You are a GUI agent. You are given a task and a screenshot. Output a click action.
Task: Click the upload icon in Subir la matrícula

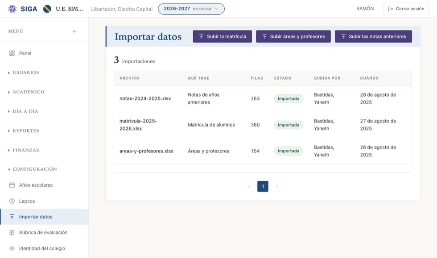coord(201,37)
